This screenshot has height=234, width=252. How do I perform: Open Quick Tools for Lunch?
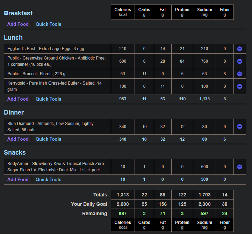click(48, 99)
